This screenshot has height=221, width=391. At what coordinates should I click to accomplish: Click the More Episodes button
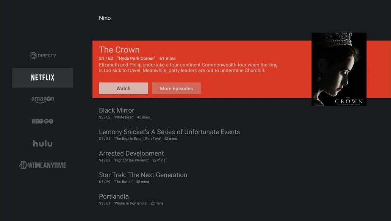(x=176, y=88)
